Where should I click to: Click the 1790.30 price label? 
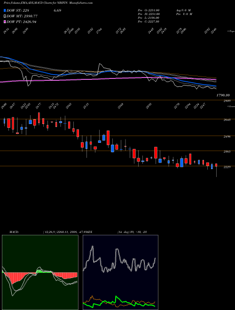tap(223, 95)
